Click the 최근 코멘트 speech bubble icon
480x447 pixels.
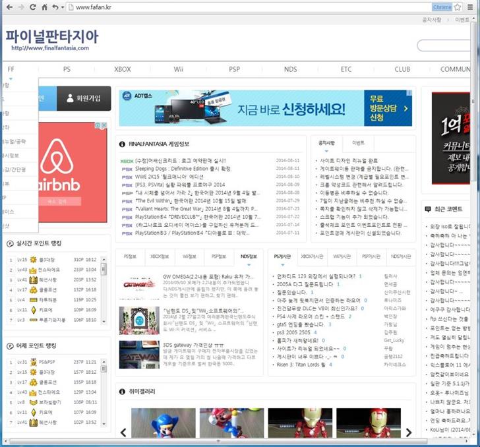pyautogui.click(x=428, y=210)
